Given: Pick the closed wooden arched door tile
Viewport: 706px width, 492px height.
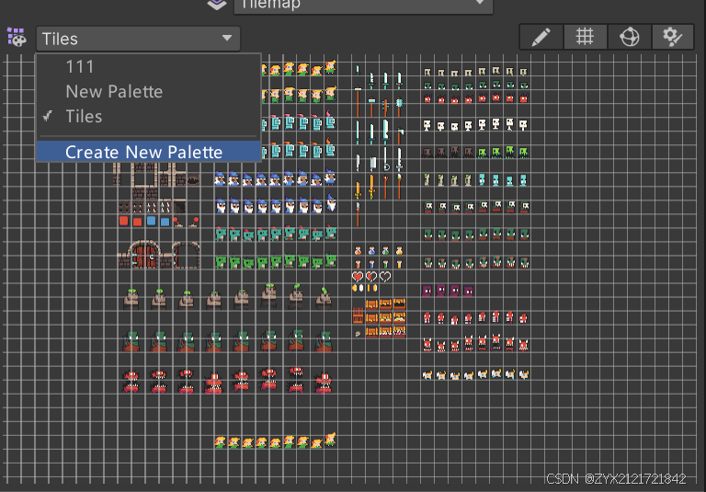Looking at the screenshot, I should point(145,255).
